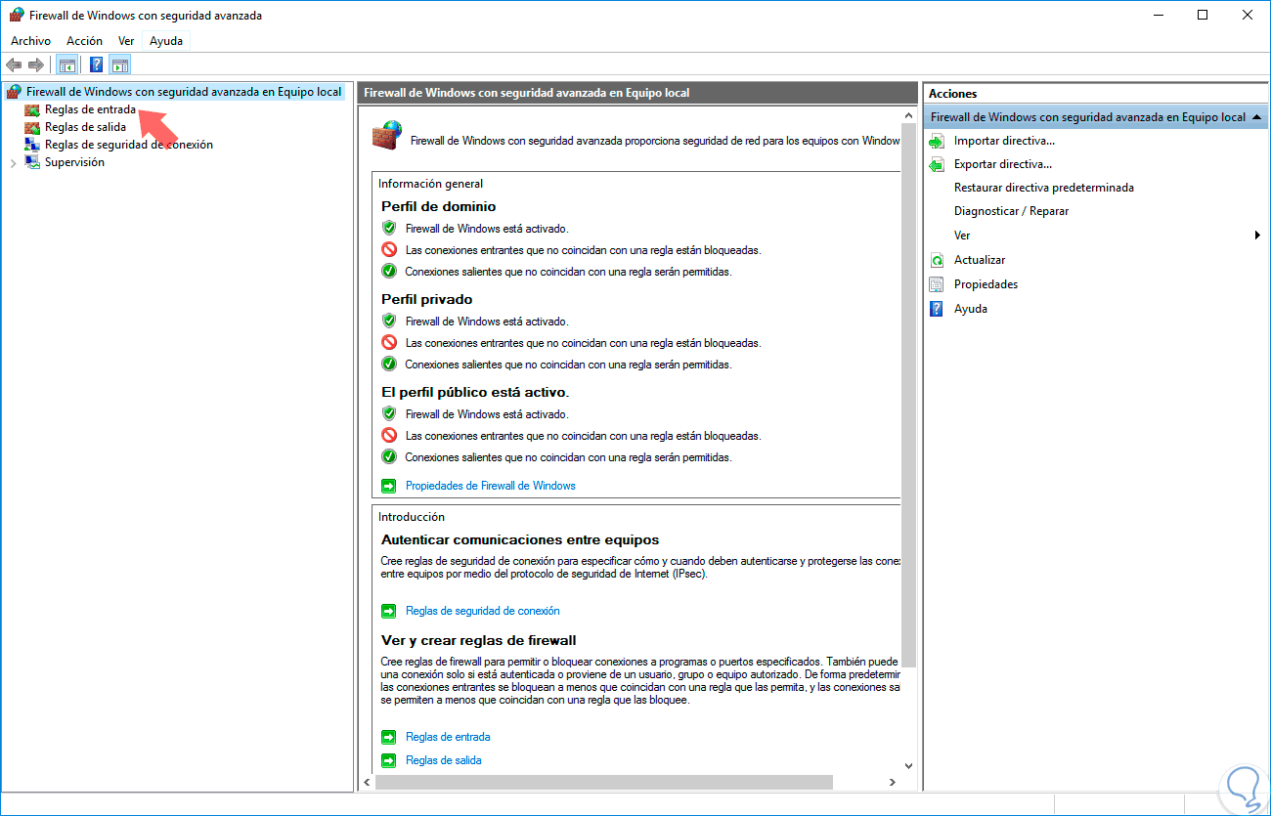Toggle the console tree pane toolbar icon
Image resolution: width=1271 pixels, height=816 pixels.
tap(66, 65)
